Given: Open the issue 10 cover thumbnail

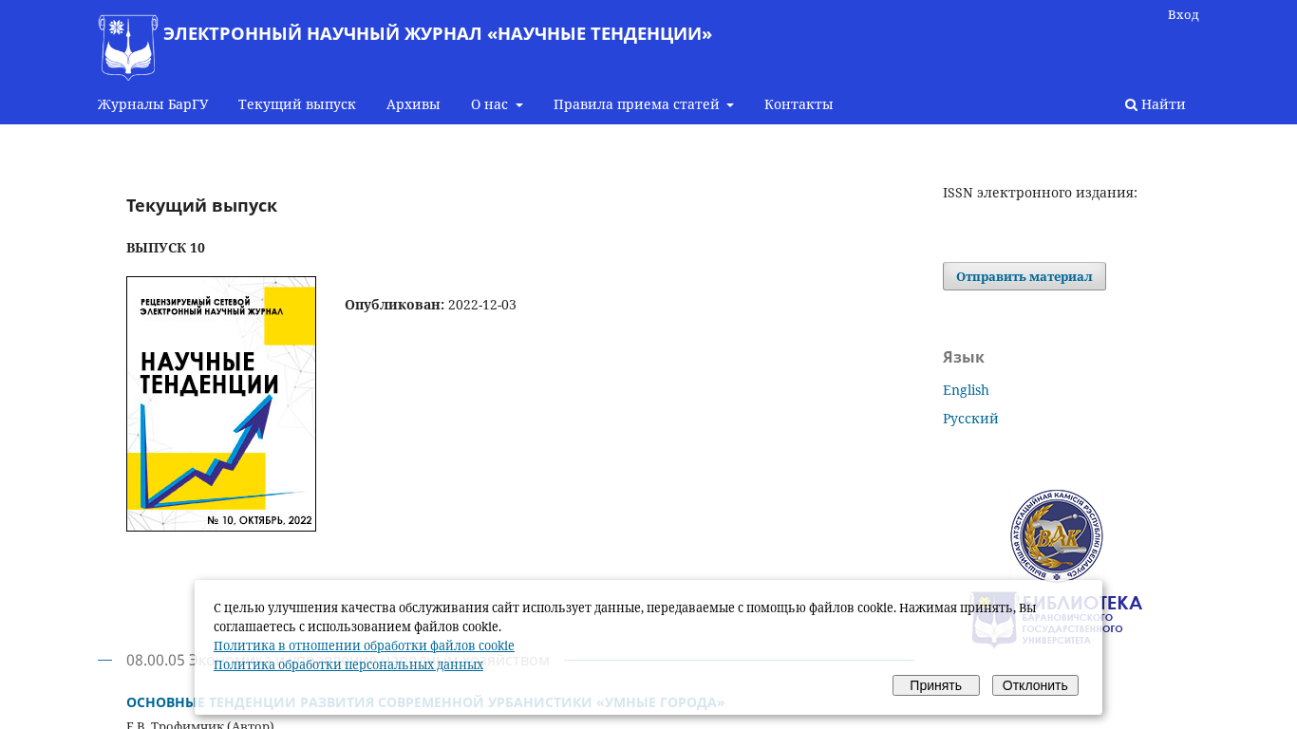Looking at the screenshot, I should pos(221,403).
